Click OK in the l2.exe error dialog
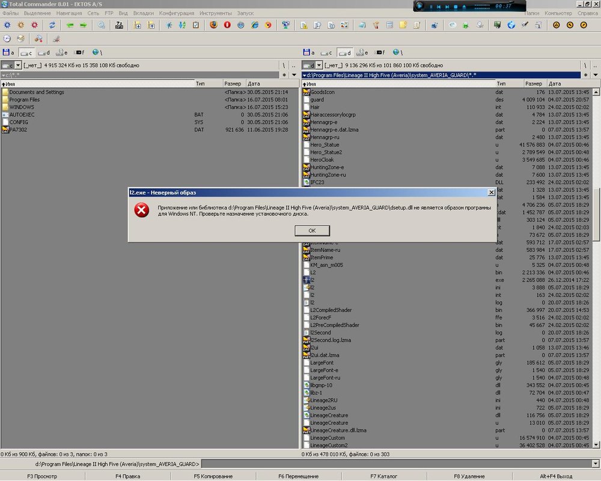601x481 pixels. (312, 230)
